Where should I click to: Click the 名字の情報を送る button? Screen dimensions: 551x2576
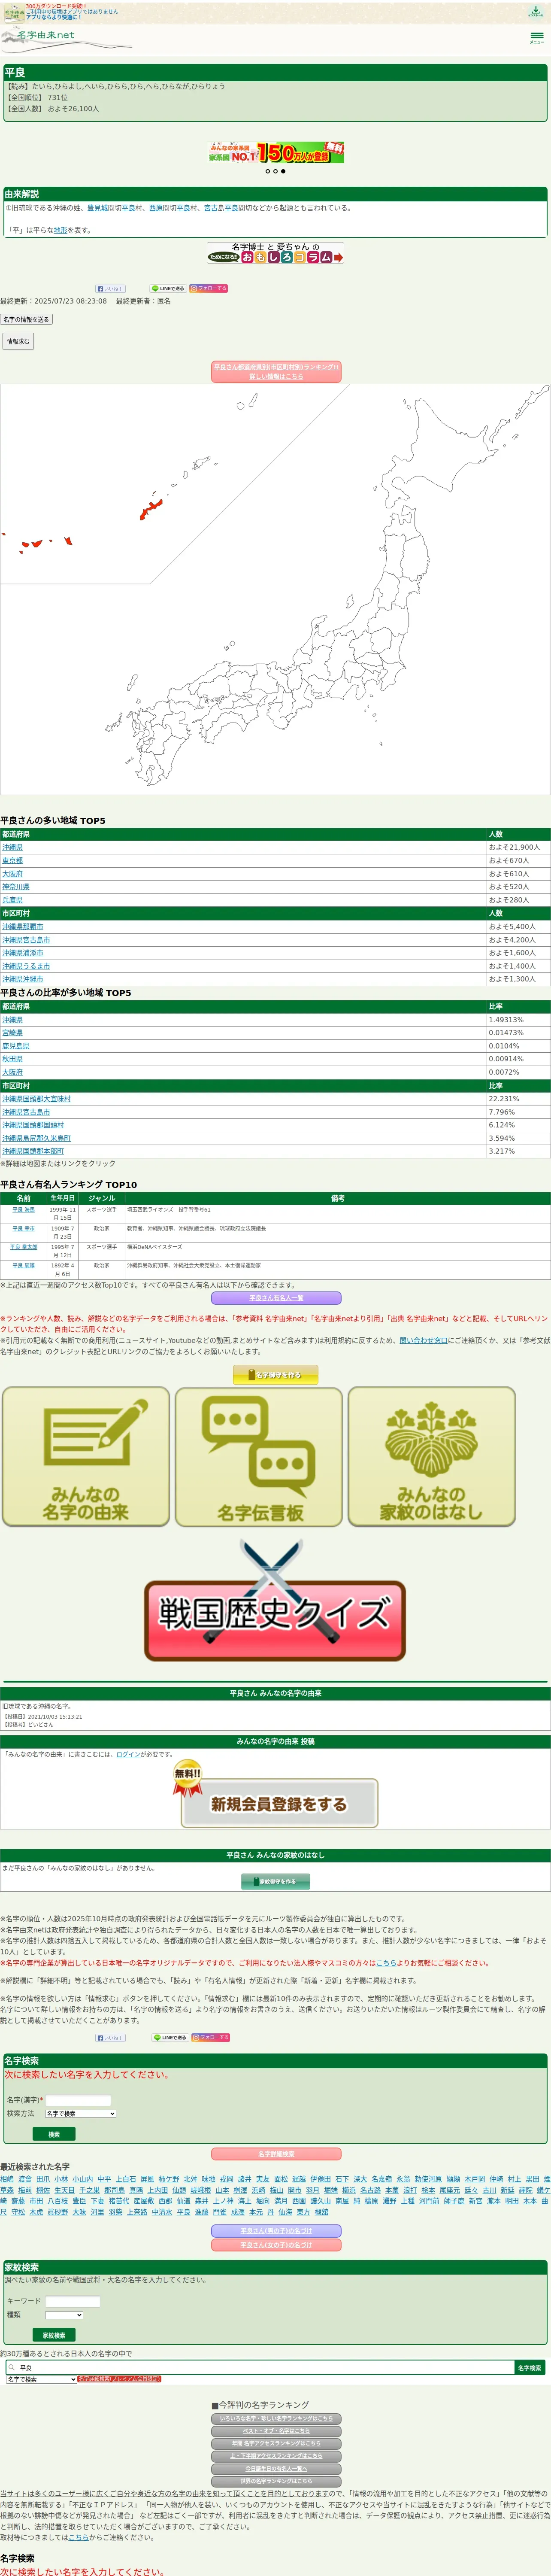click(x=26, y=319)
